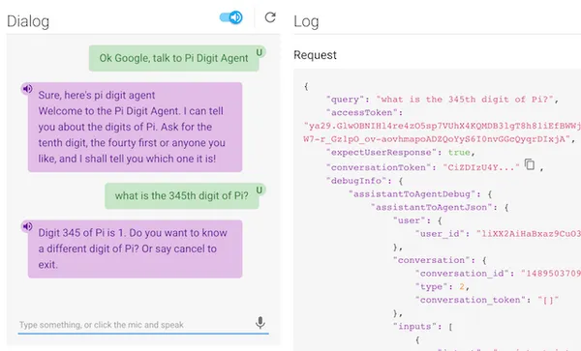Image resolution: width=581 pixels, height=351 pixels.
Task: Click the conversation_id value '1489503709'
Action: [550, 274]
